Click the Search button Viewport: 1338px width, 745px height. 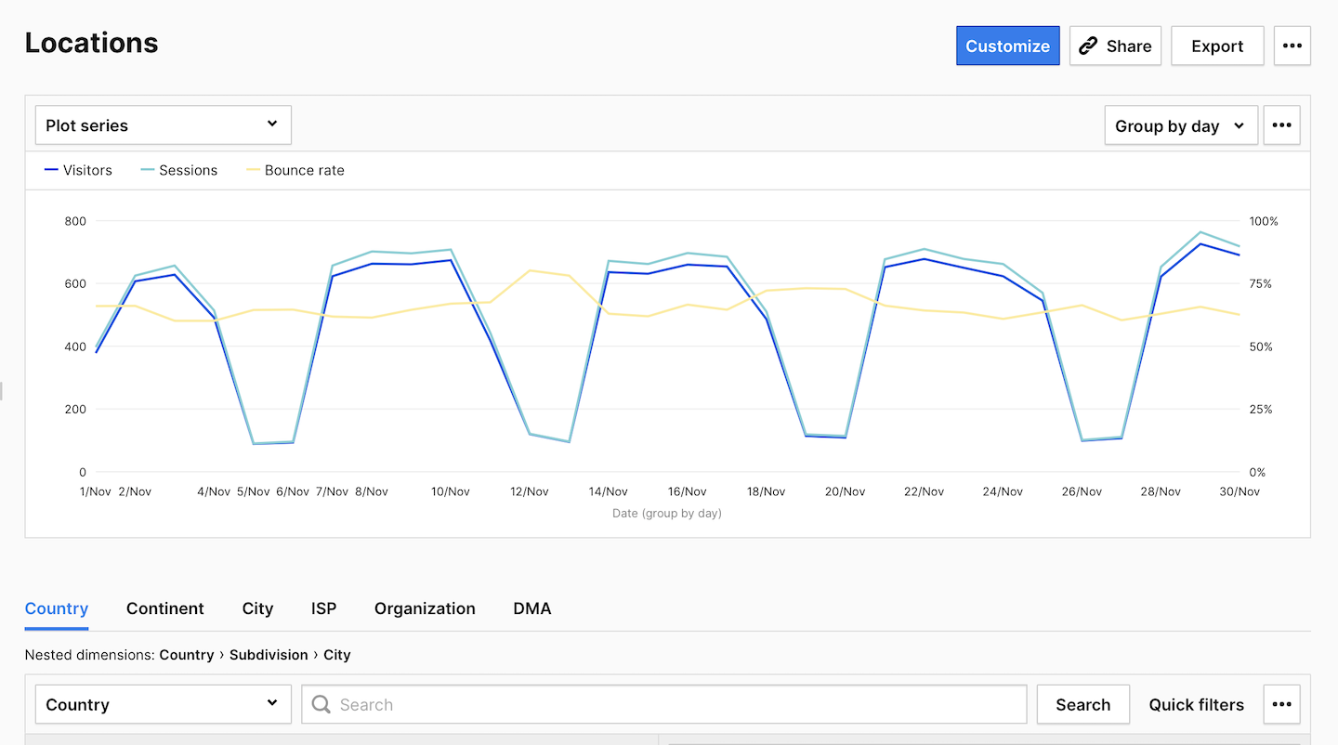(1082, 704)
